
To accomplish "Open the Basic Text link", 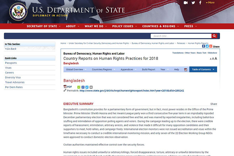I will click(x=201, y=53).
